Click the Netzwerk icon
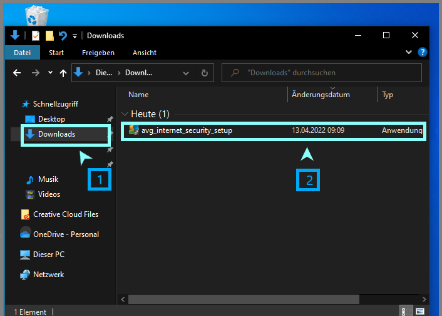The width and height of the screenshot is (442, 316). click(25, 275)
